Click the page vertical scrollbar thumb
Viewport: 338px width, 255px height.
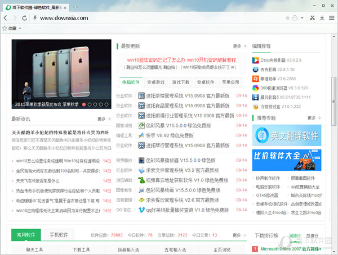pos(333,102)
